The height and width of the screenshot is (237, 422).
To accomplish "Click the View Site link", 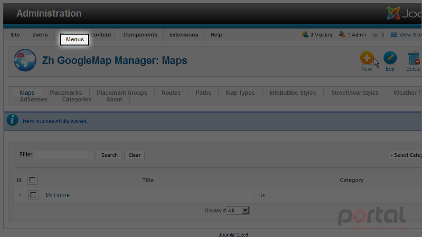I will (x=410, y=35).
